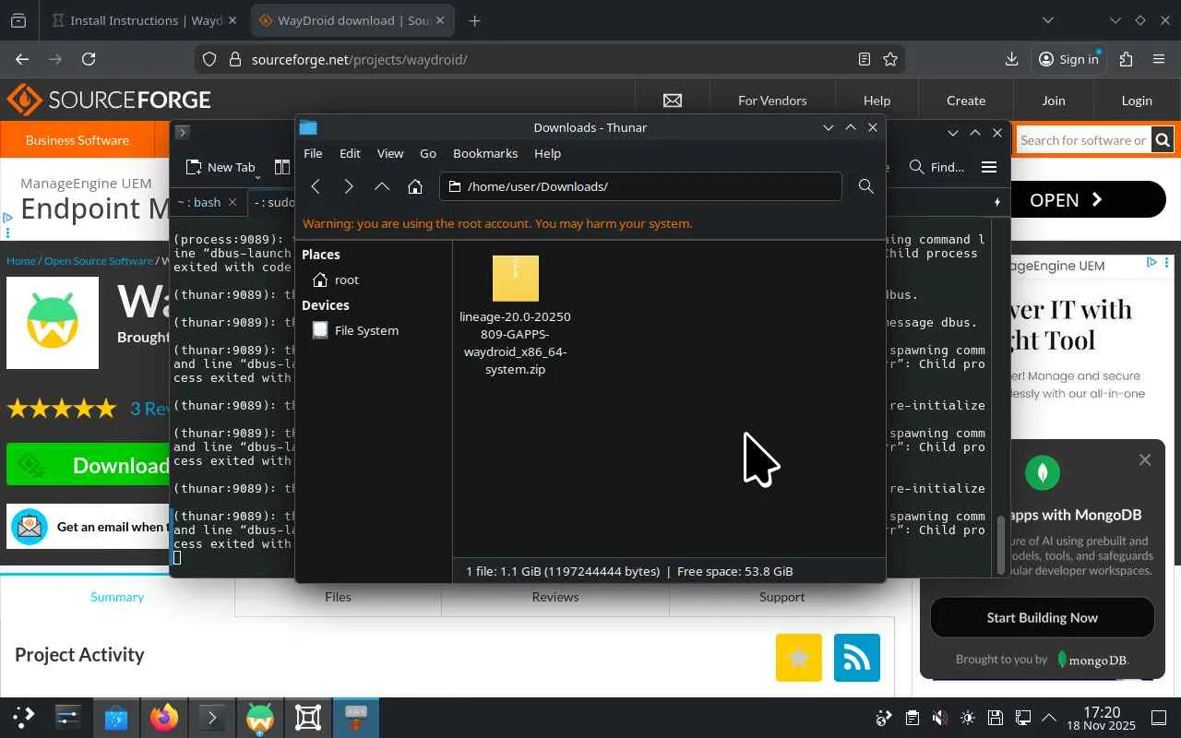Open the For Vendors link
This screenshot has width=1181, height=738.
(x=772, y=101)
